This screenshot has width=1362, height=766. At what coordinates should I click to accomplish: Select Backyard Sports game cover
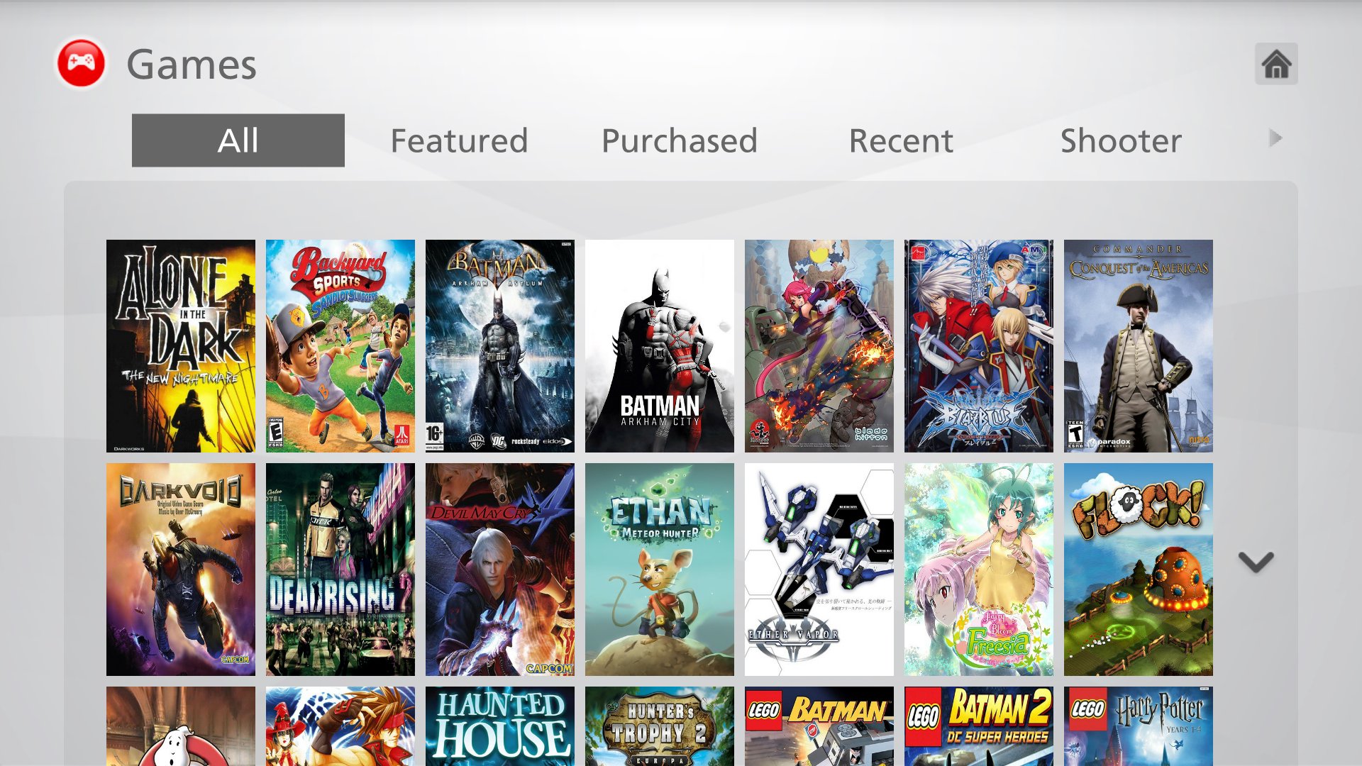[340, 346]
